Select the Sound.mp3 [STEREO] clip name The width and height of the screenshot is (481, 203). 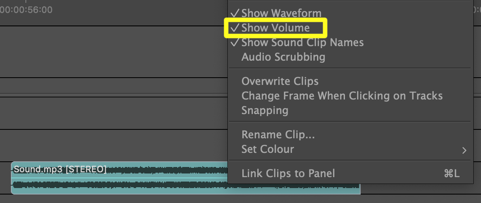[60, 169]
